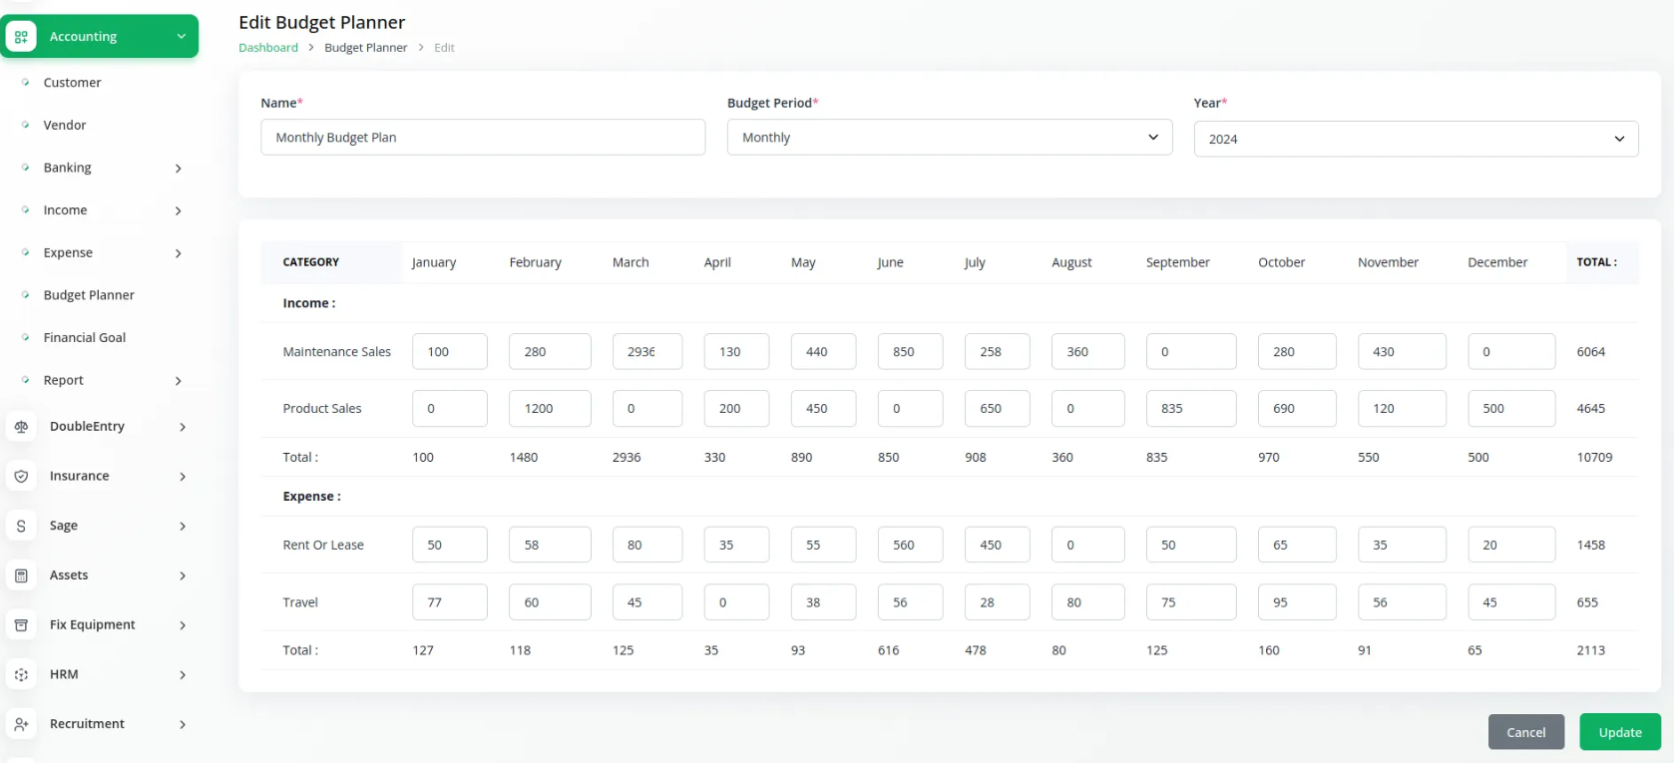1674x763 pixels.
Task: Edit Travel August value 80
Action: pyautogui.click(x=1088, y=602)
